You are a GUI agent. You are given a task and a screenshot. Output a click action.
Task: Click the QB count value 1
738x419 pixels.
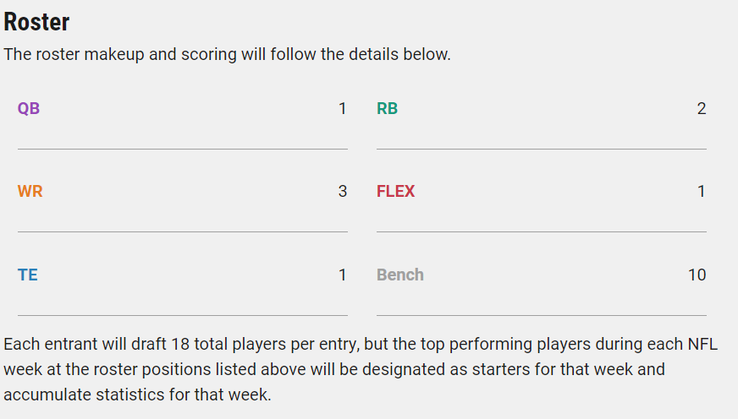click(343, 108)
